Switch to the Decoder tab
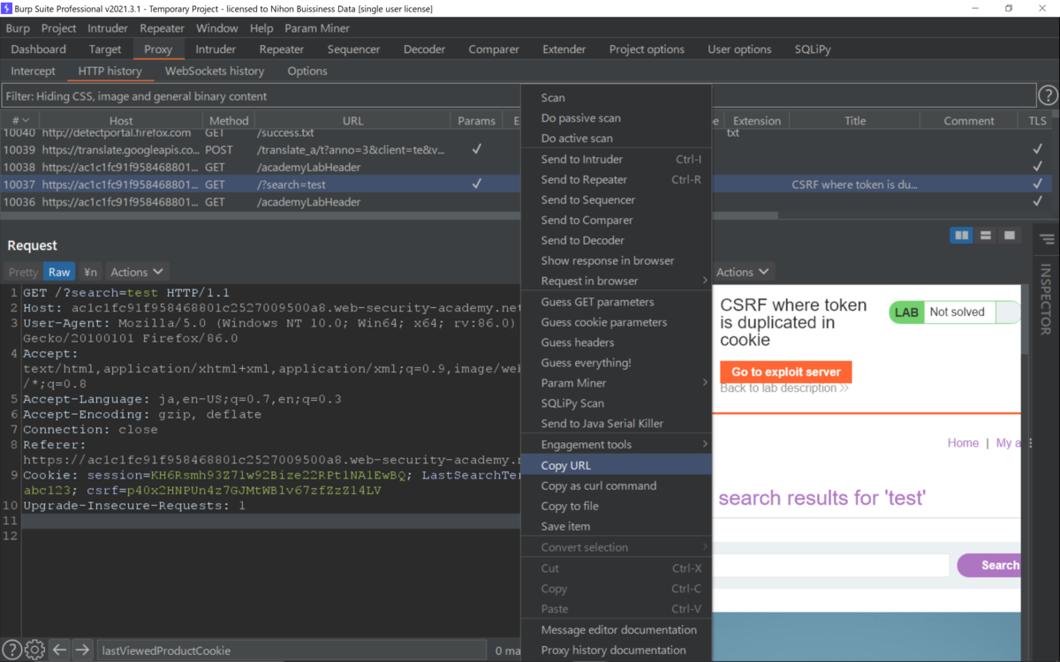Image resolution: width=1060 pixels, height=662 pixels. point(425,49)
